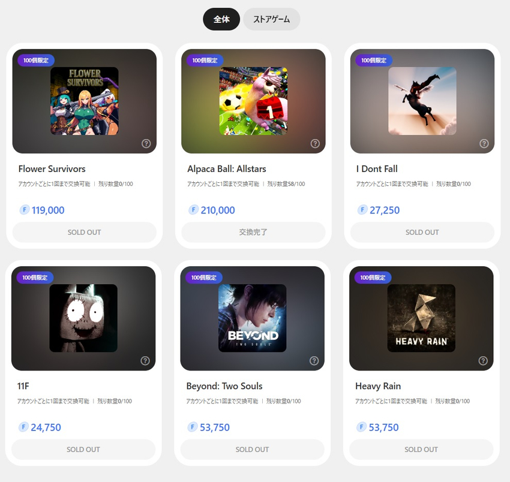Image resolution: width=510 pixels, height=482 pixels.
Task: Open the 11F title link
Action: pyautogui.click(x=24, y=386)
